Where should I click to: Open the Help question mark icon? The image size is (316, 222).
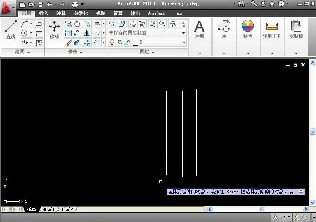tap(281, 4)
